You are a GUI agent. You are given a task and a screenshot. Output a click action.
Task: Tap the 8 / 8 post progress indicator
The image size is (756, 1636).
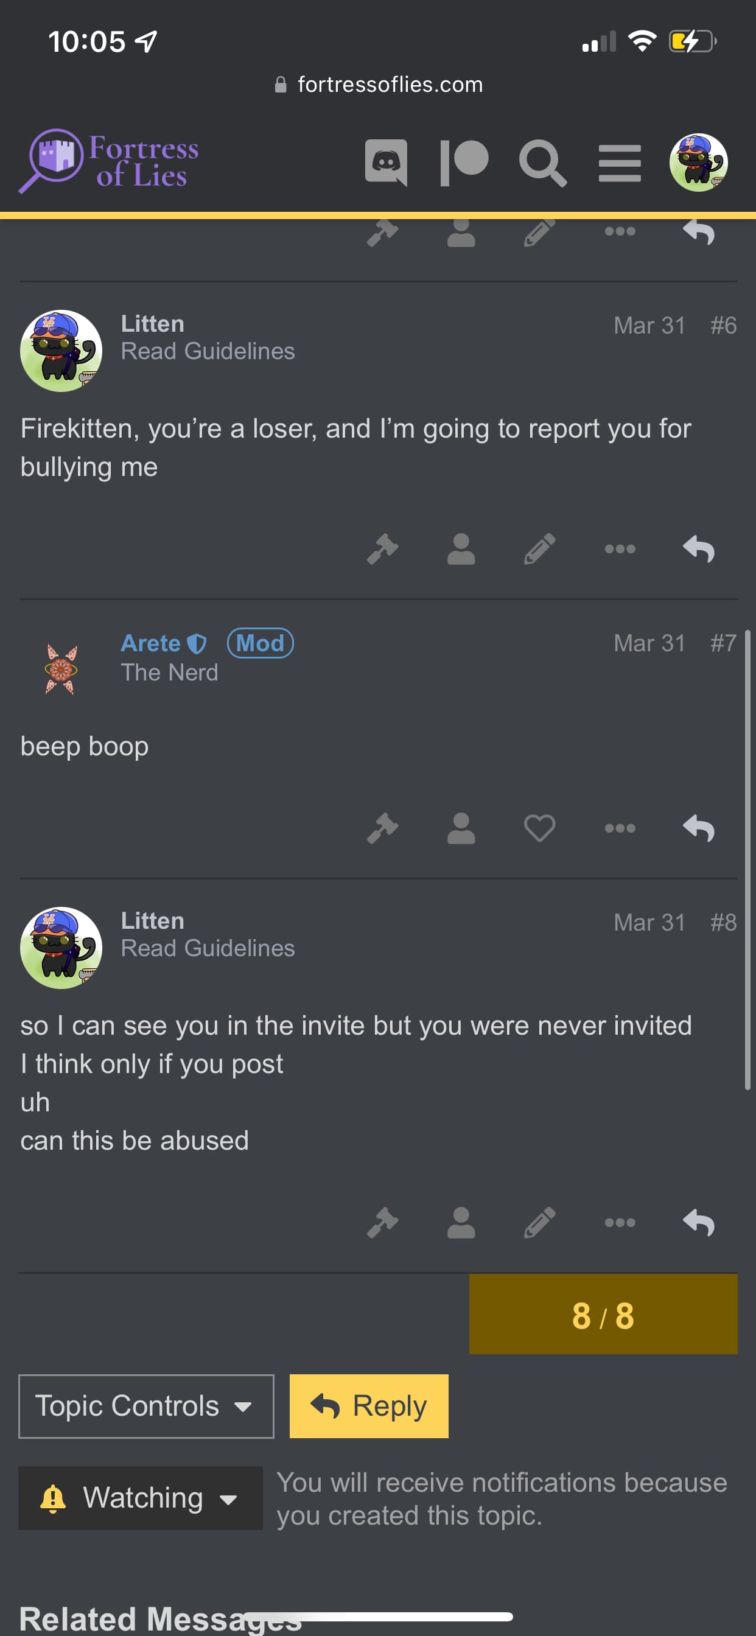(x=603, y=1314)
